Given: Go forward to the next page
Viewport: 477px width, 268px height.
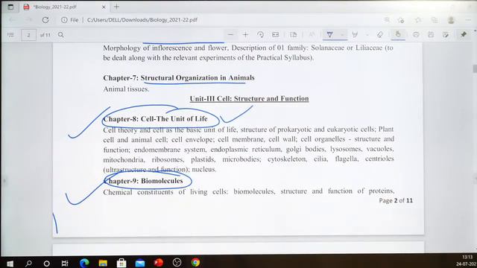Looking at the screenshot, I should tap(28, 20).
